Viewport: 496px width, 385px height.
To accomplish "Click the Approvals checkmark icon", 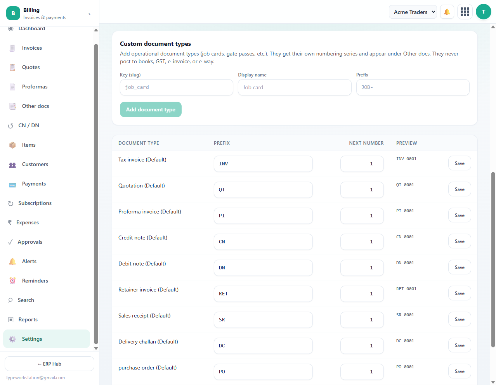I will pos(10,242).
